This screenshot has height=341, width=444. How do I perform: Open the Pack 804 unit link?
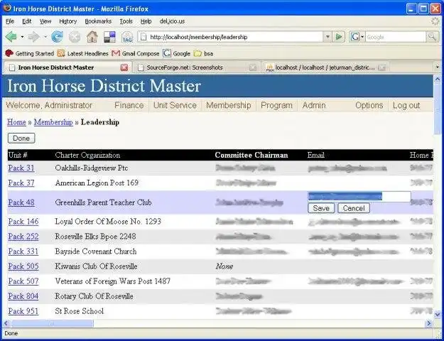(x=23, y=296)
